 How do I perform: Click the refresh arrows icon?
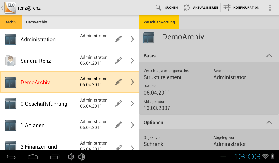(186, 8)
